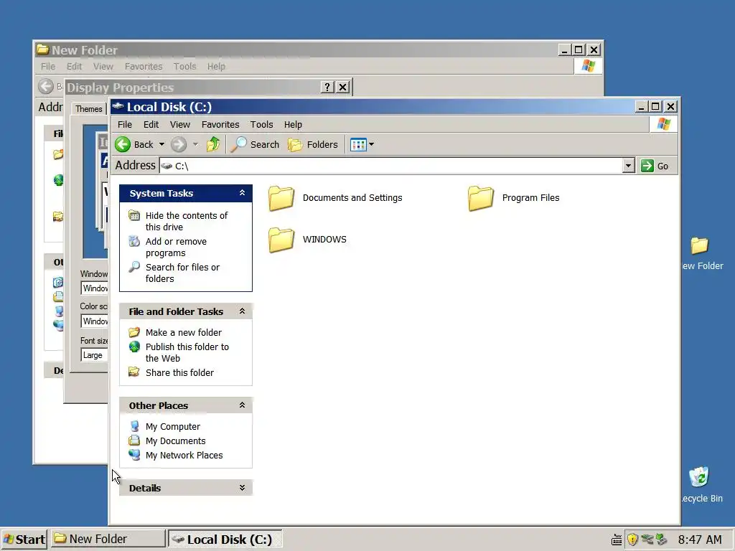Click Add or remove programs link
This screenshot has width=735, height=551.
coord(177,247)
